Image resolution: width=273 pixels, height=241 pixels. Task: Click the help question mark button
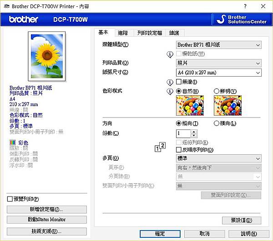coord(245,6)
